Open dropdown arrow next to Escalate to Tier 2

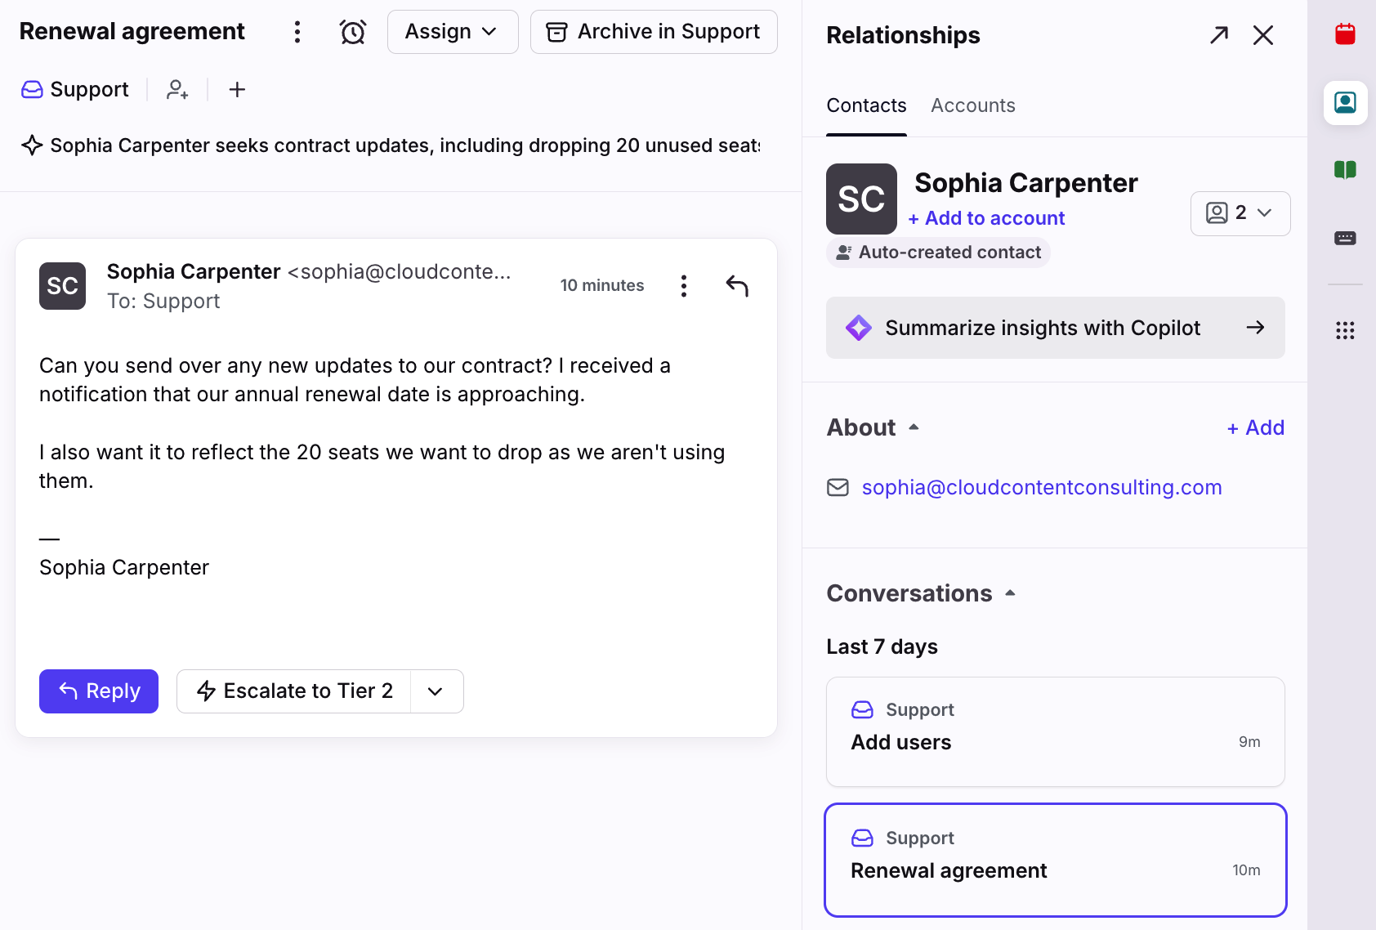(x=436, y=691)
